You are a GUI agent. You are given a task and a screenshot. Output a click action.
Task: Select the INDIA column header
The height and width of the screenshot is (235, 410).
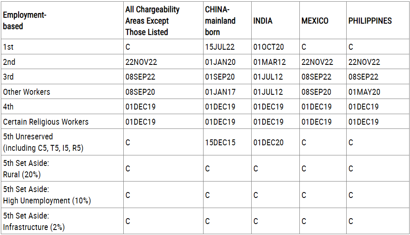point(263,21)
